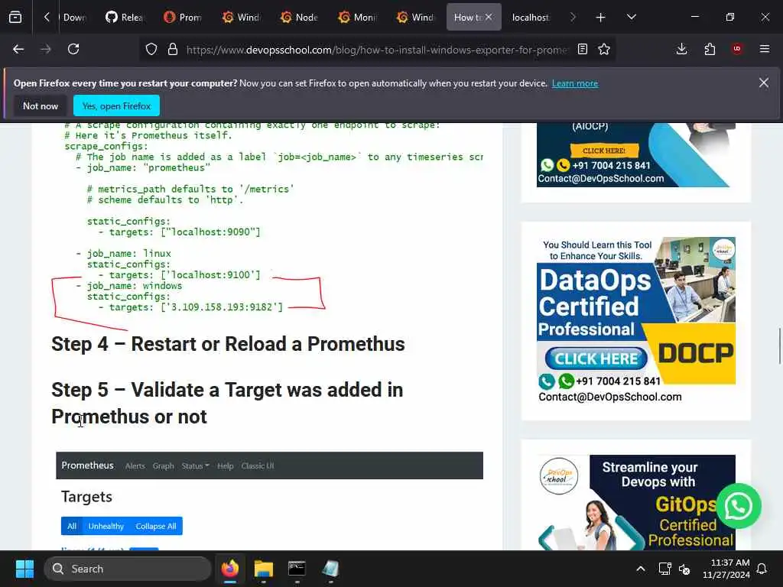Image resolution: width=783 pixels, height=587 pixels.
Task: Open the Firefox View icon
Action: click(15, 18)
